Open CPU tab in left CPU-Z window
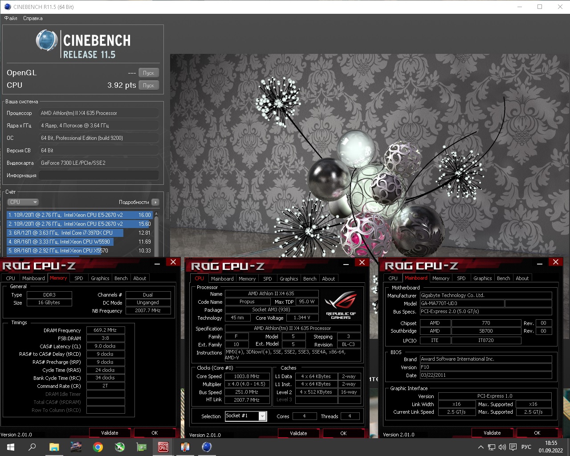This screenshot has width=570, height=456. click(11, 278)
